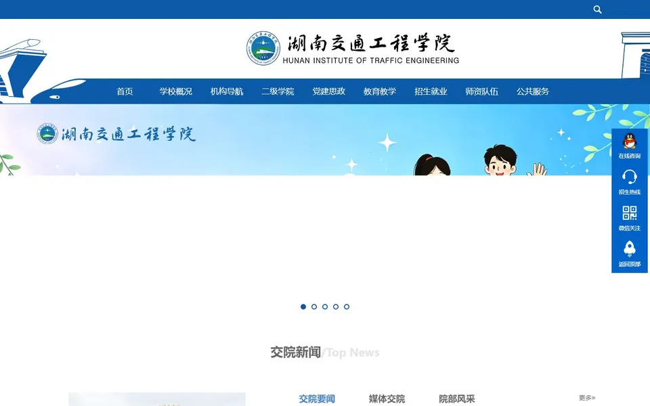This screenshot has height=406, width=650.
Task: Click the 在线咨询 label in sidebar
Action: (x=629, y=156)
